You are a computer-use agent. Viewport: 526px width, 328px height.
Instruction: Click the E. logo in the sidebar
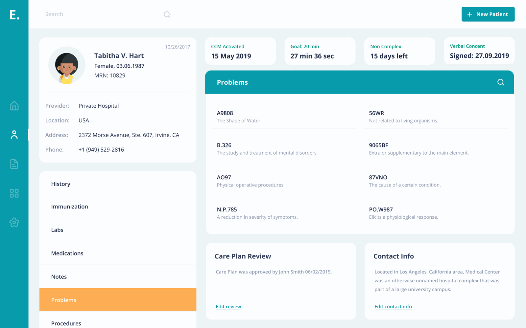pos(14,14)
